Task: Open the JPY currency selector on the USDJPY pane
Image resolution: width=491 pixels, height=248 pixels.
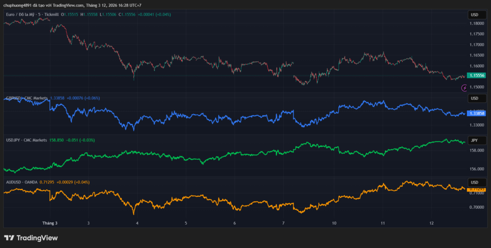Action: tap(474, 140)
